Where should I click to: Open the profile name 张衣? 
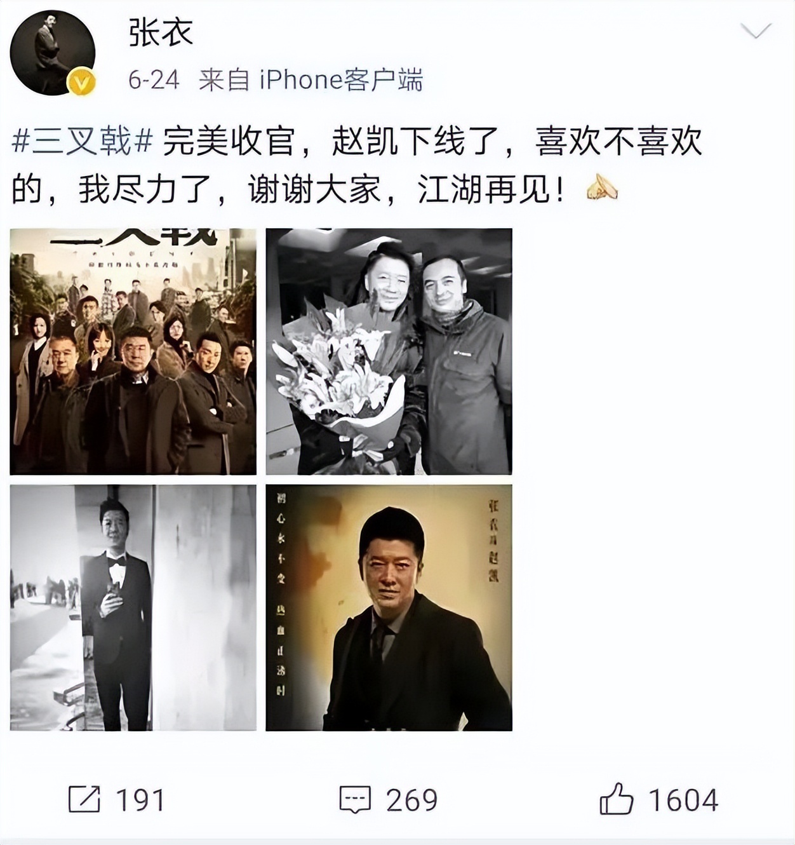(161, 32)
